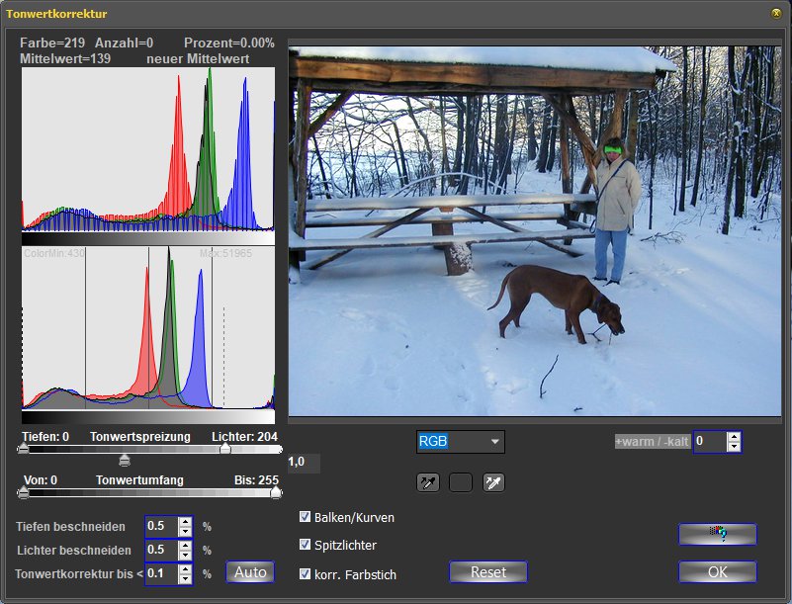The height and width of the screenshot is (604, 792).
Task: Click the colorful help button above OK
Action: [x=717, y=534]
